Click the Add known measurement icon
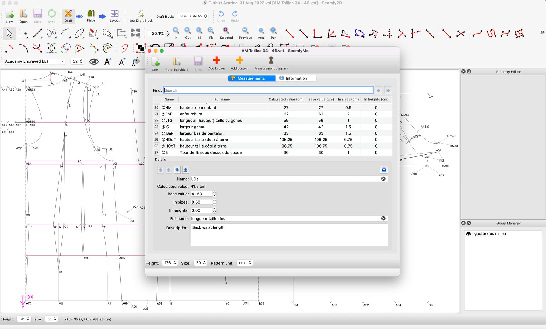The image size is (546, 329). click(x=216, y=61)
